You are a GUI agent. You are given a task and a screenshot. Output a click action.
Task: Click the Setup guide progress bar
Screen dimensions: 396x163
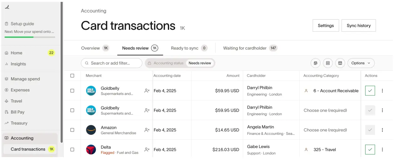[x=30, y=37]
